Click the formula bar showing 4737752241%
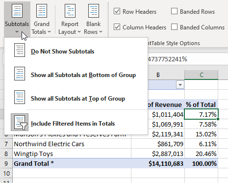 pos(188,59)
